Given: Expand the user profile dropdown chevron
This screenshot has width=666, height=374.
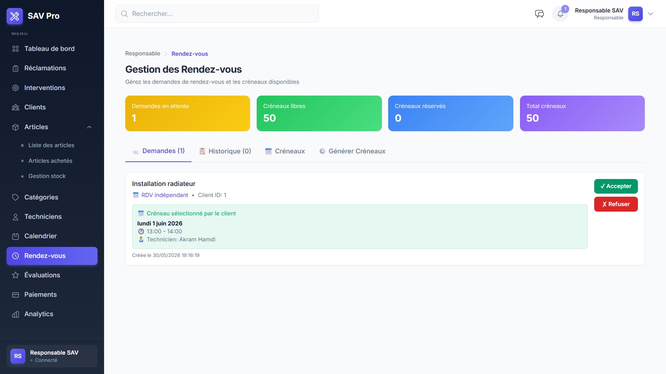Looking at the screenshot, I should click(x=651, y=14).
